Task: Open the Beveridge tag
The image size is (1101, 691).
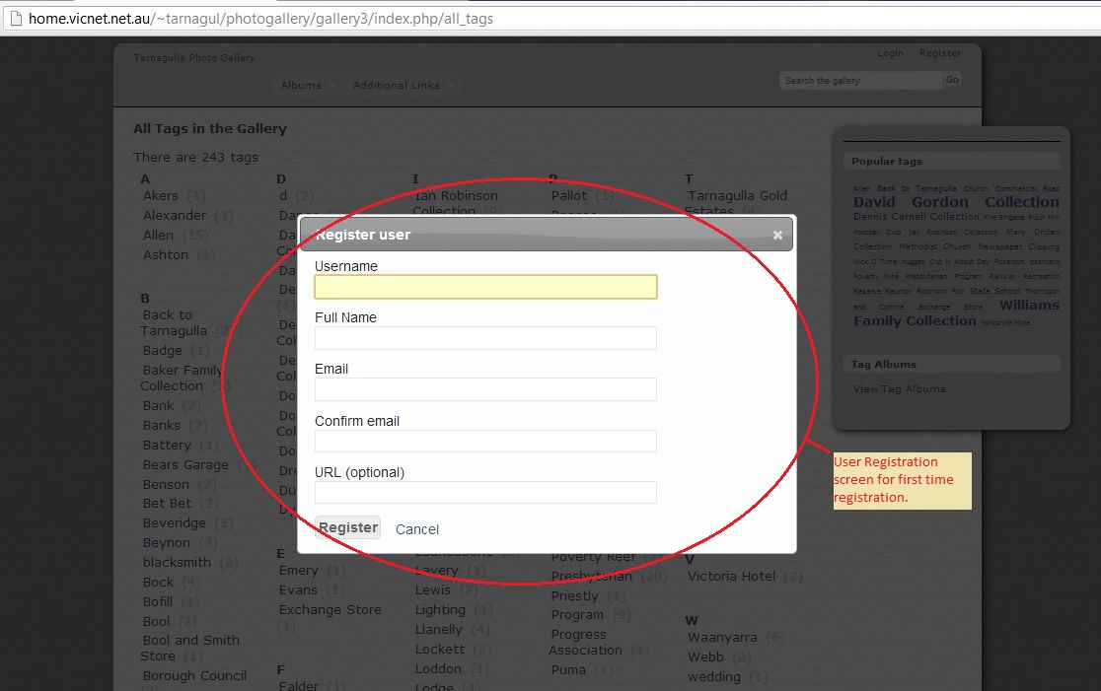Action: point(175,522)
